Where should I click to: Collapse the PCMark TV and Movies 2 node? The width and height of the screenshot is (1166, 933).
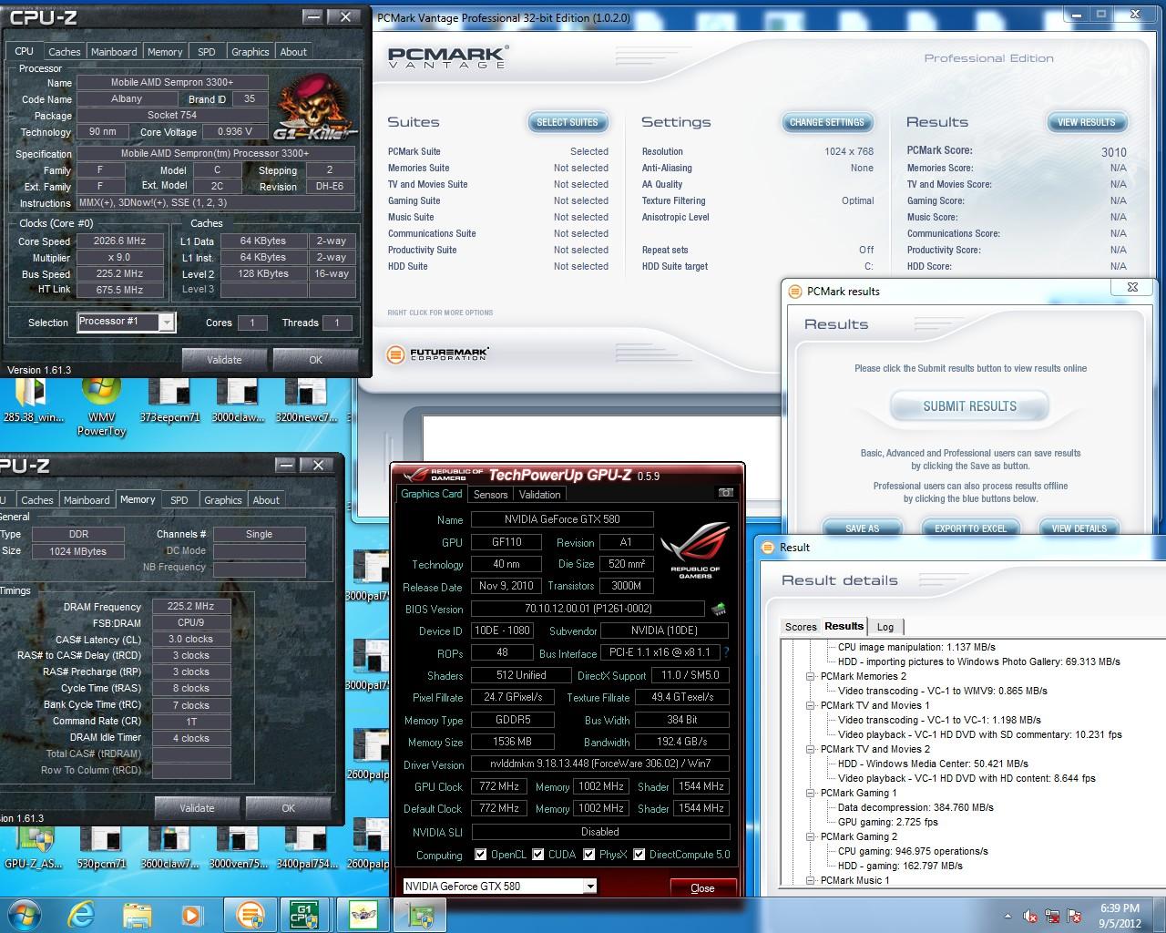coord(810,749)
